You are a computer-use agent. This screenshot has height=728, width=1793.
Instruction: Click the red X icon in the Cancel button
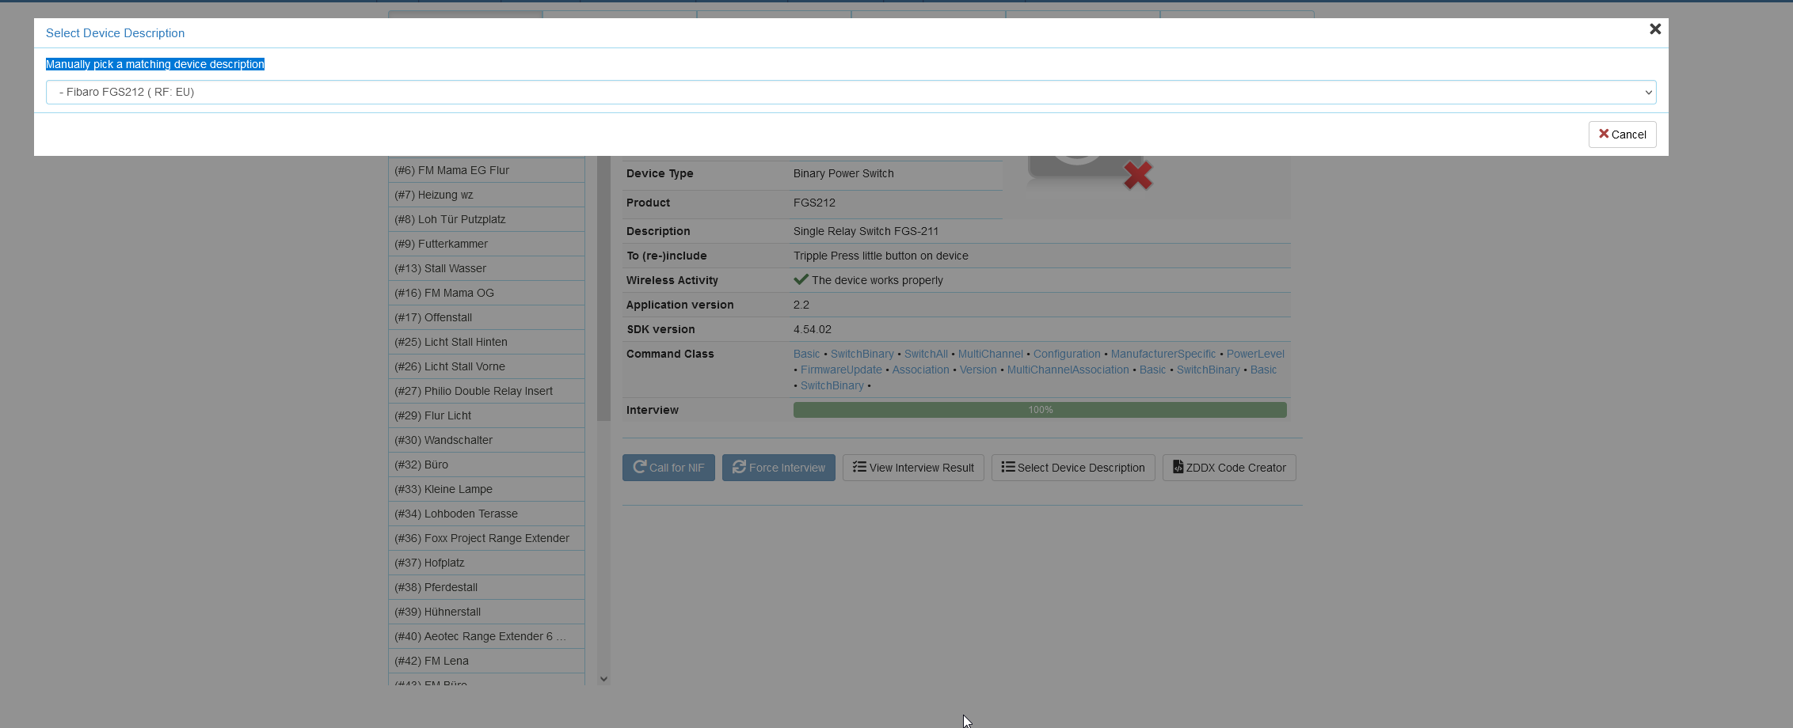[x=1604, y=134]
